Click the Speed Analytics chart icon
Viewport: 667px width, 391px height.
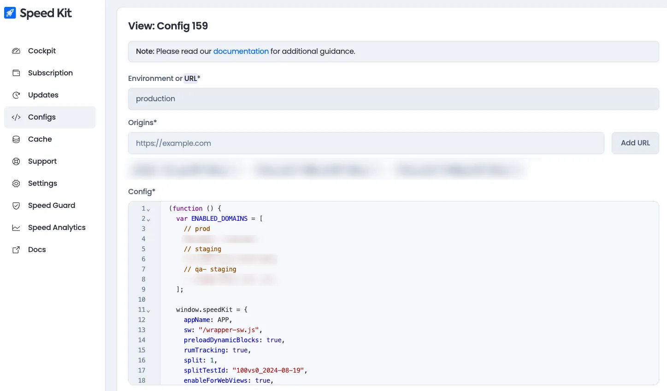click(16, 227)
